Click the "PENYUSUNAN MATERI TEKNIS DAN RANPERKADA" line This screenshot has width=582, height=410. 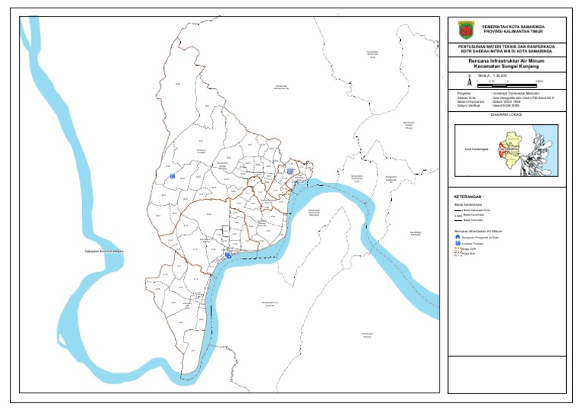tap(506, 47)
